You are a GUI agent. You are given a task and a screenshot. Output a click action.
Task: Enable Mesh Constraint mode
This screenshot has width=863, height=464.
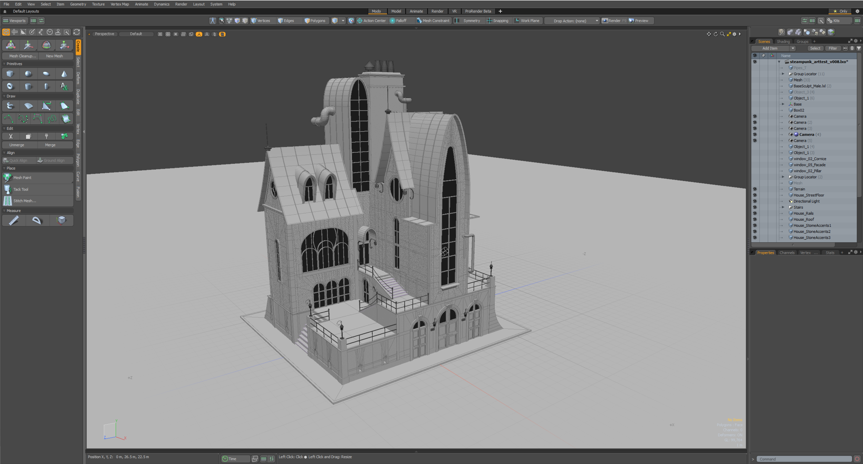tap(433, 20)
